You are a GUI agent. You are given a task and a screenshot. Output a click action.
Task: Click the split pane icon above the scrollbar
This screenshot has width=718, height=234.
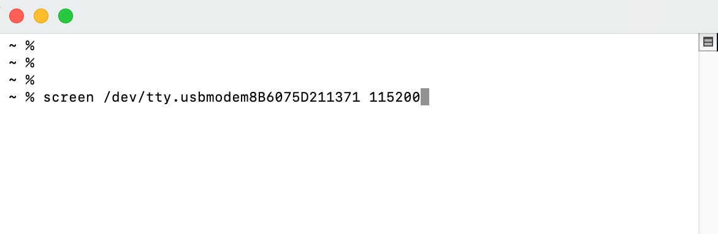708,42
